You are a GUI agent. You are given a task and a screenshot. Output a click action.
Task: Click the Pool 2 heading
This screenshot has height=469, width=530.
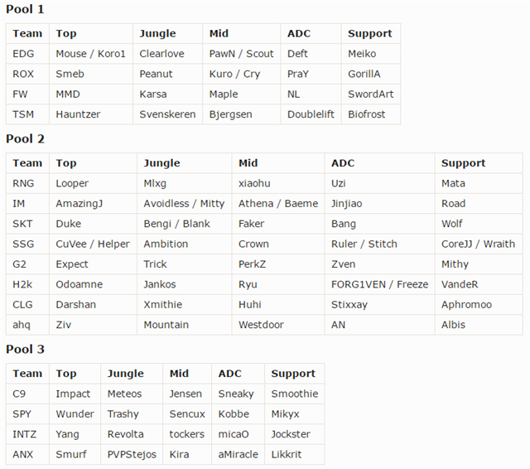(25, 138)
